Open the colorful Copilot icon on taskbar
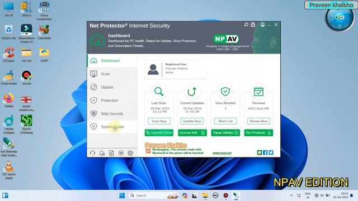 185,195
